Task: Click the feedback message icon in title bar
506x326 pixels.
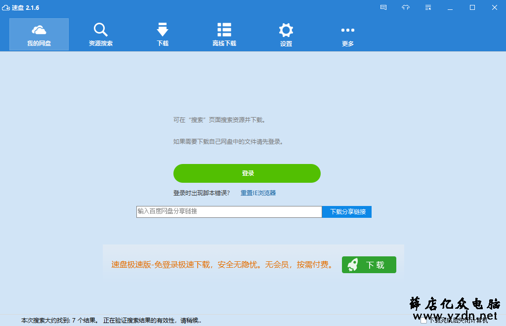Action: point(383,7)
